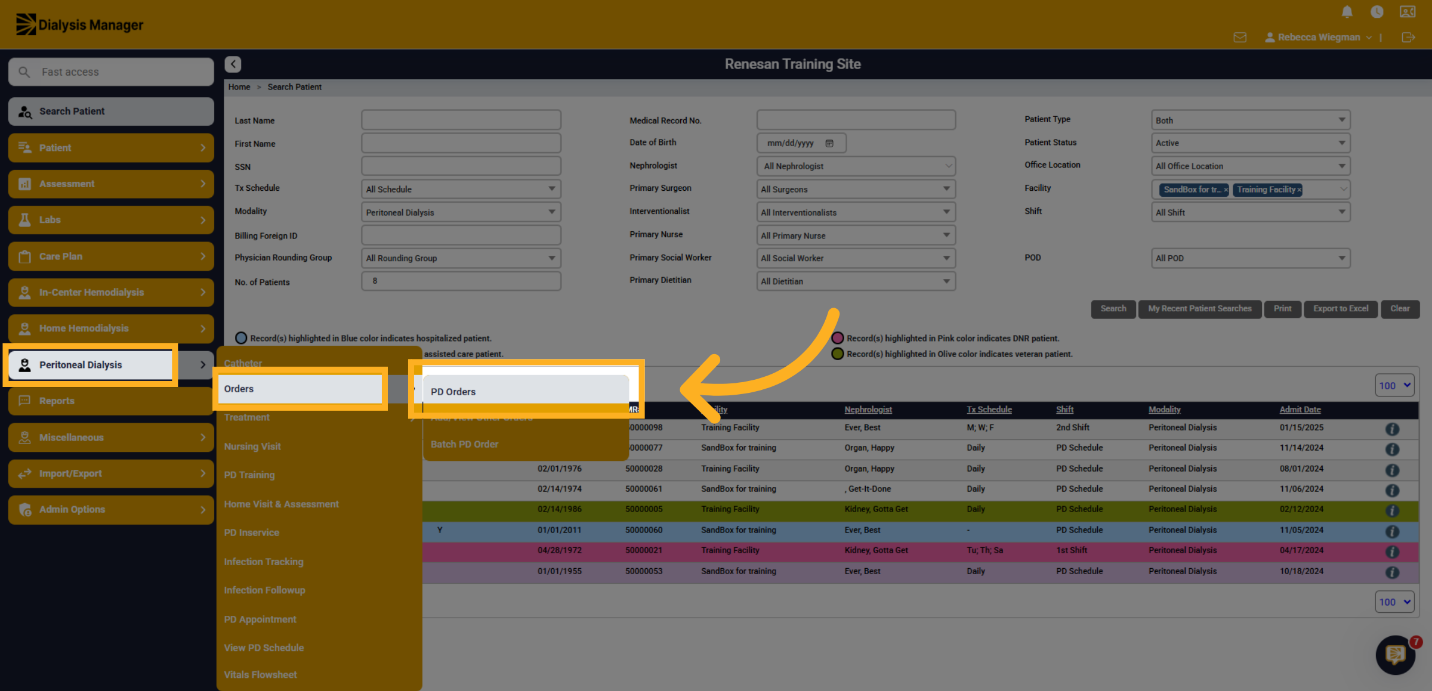1432x691 pixels.
Task: Open top page-size 100 dropdown
Action: 1394,386
